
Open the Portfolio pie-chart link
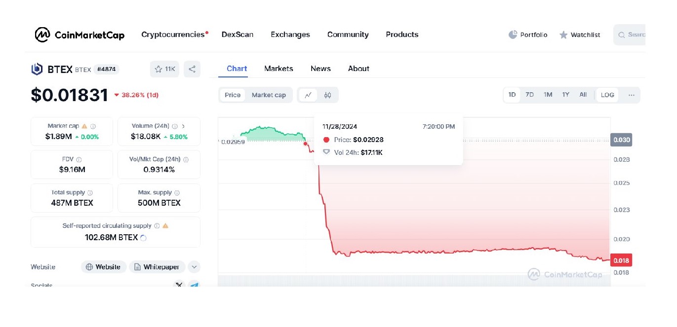(x=528, y=35)
